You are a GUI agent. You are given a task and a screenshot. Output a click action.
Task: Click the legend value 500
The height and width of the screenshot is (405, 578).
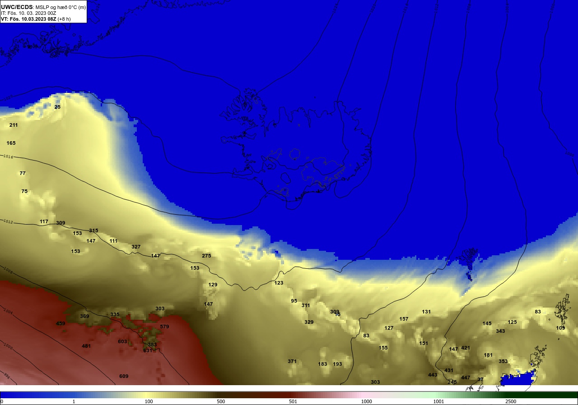point(221,401)
